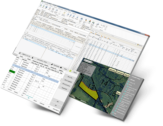This screenshot has height=126, width=163.
Task: Toggle the Oplocenka layer checkbox
Action: pyautogui.click(x=123, y=96)
